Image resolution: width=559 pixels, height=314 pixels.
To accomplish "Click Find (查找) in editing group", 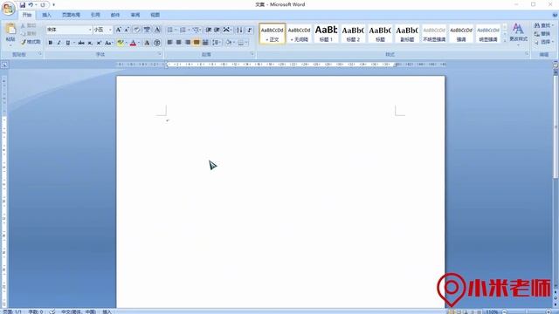I will [x=542, y=25].
